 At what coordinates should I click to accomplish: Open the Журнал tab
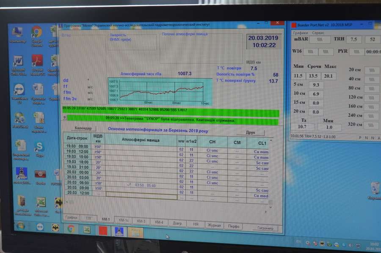(x=214, y=225)
